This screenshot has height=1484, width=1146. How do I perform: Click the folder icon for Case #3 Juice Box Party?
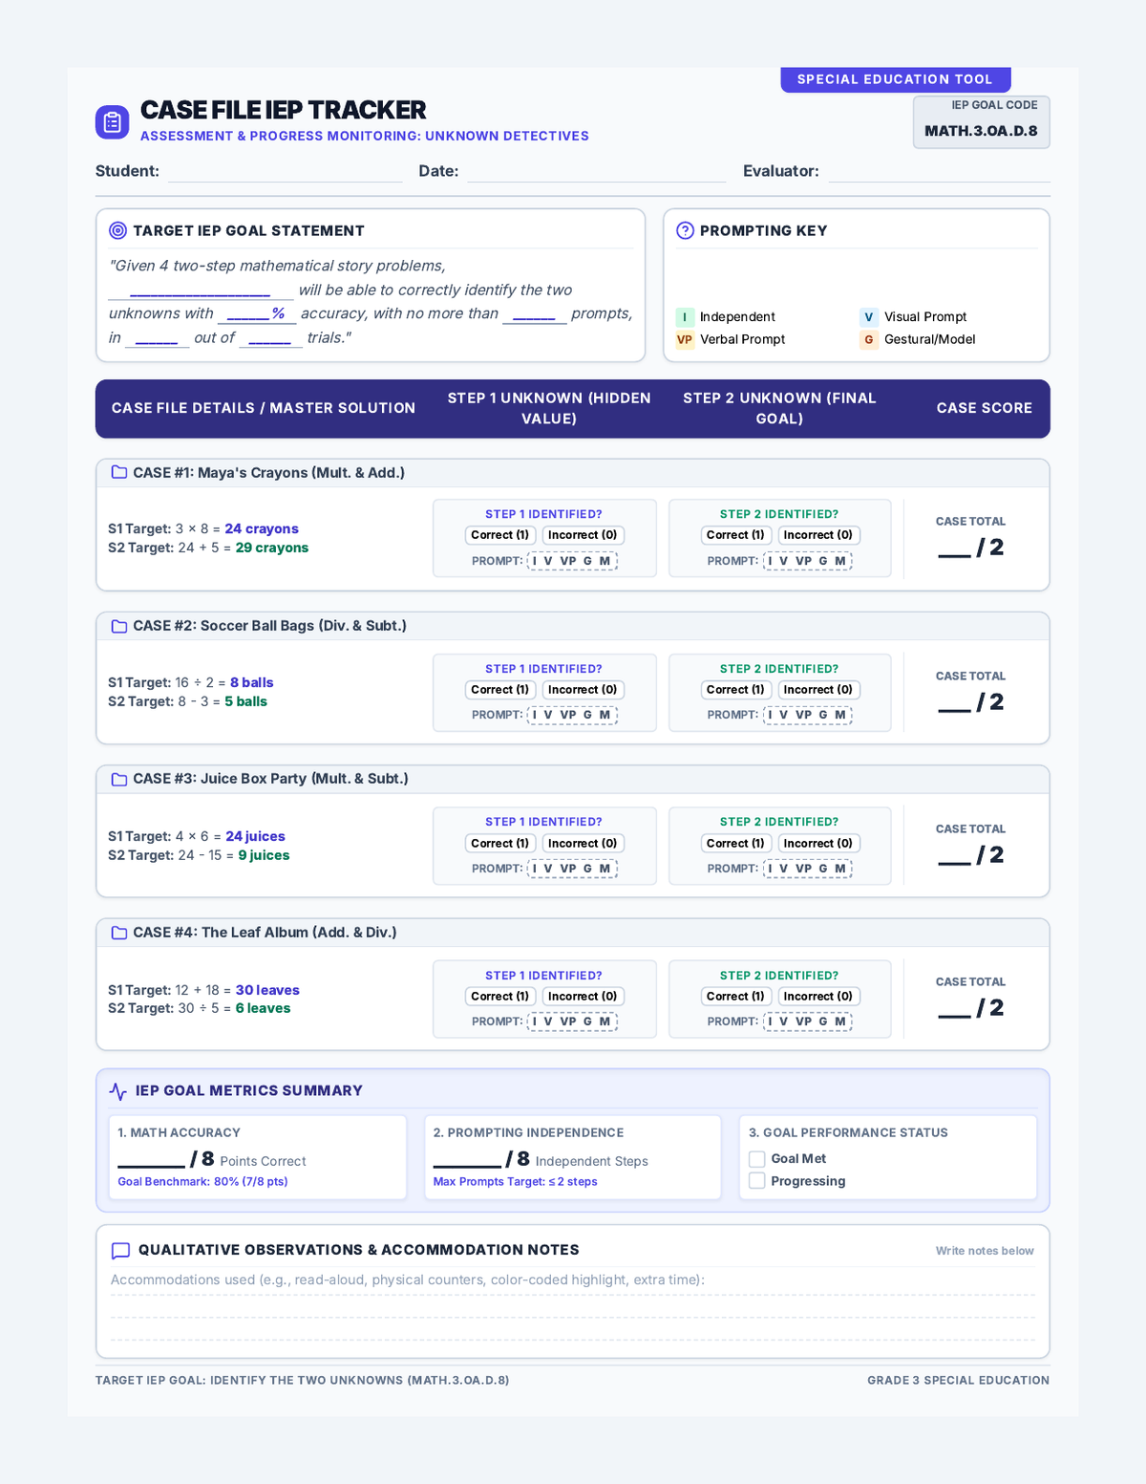[119, 779]
